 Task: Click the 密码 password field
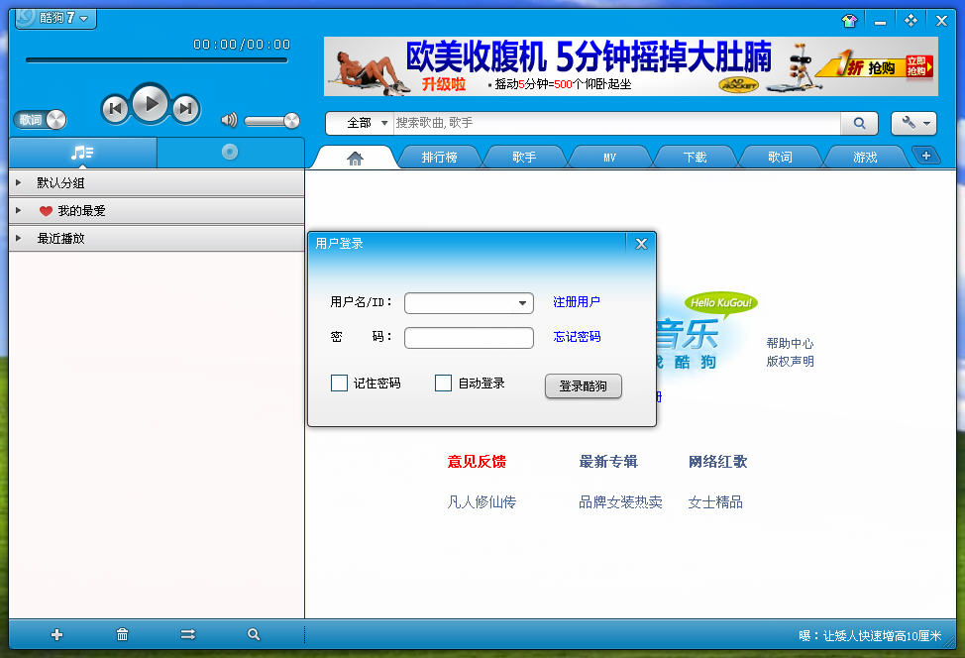pos(469,338)
